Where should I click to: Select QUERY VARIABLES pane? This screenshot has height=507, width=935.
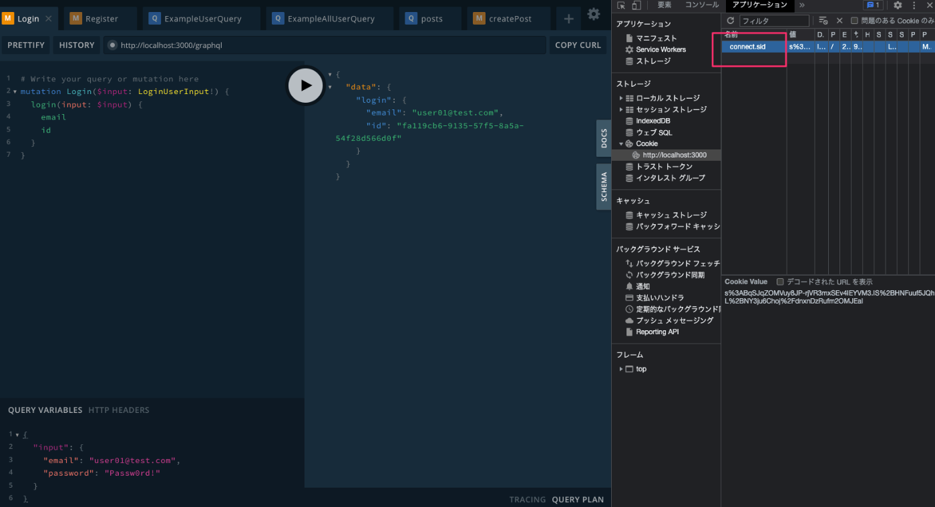pyautogui.click(x=45, y=410)
